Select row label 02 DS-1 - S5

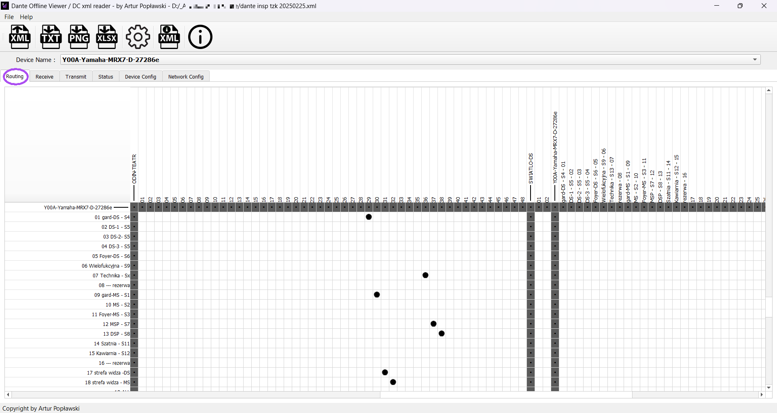pos(116,227)
